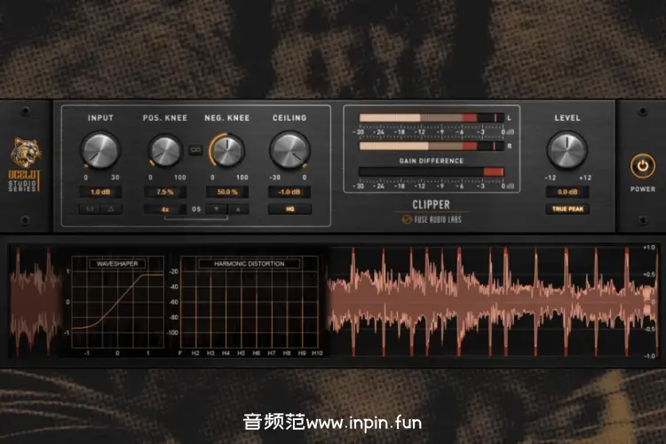Toggle the TRUE PEAK button
This screenshot has height=444, width=666.
567,209
